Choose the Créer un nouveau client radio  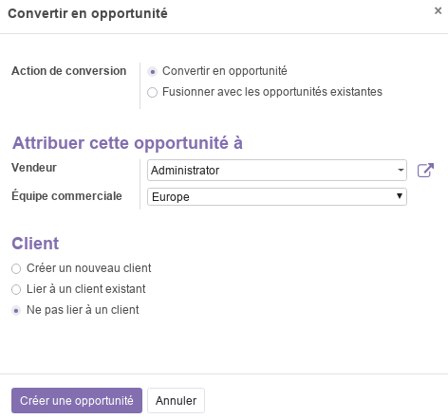coord(16,268)
